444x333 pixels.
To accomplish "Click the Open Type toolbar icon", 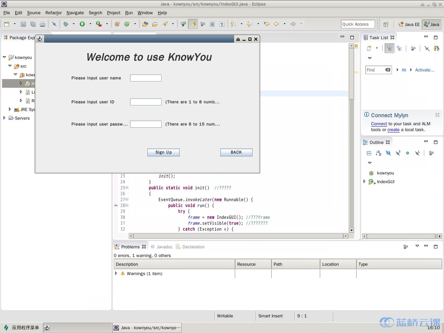I will tap(145, 24).
